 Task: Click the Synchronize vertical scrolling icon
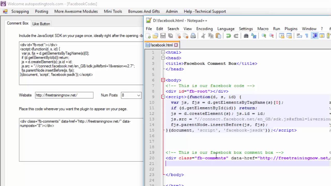point(281,36)
